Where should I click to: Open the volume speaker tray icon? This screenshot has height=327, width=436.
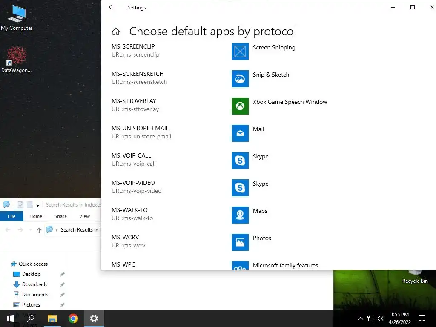[381, 318]
